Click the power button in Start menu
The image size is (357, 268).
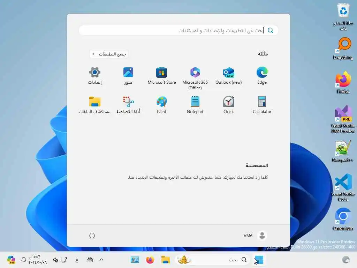point(92,236)
